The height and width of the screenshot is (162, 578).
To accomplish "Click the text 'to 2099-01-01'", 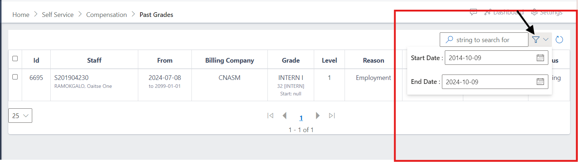I will (165, 86).
